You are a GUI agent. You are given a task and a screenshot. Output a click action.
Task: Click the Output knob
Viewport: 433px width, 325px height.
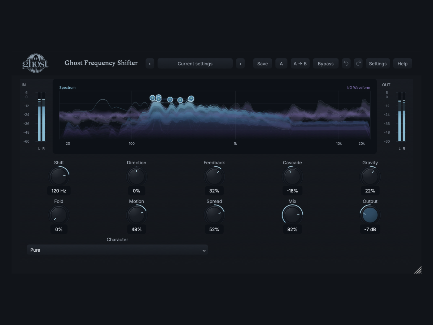pyautogui.click(x=370, y=215)
